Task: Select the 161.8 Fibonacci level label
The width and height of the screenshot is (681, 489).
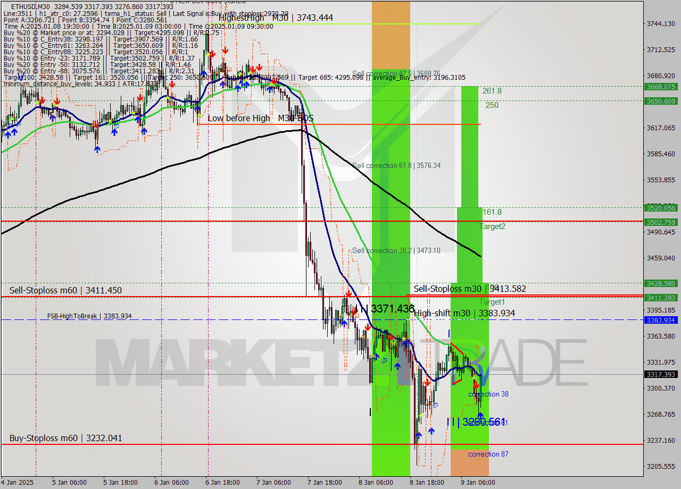Action: [492, 212]
